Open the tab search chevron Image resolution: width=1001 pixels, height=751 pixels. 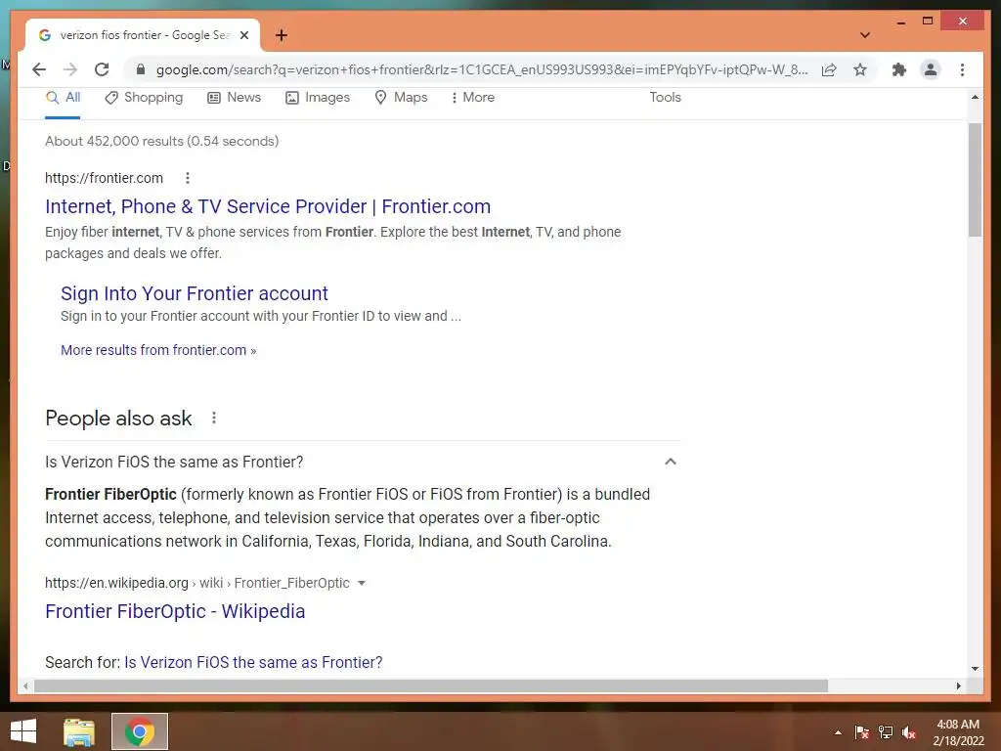[x=865, y=35]
